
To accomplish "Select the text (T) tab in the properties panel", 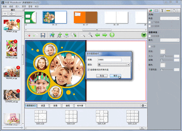I will click(x=162, y=11).
